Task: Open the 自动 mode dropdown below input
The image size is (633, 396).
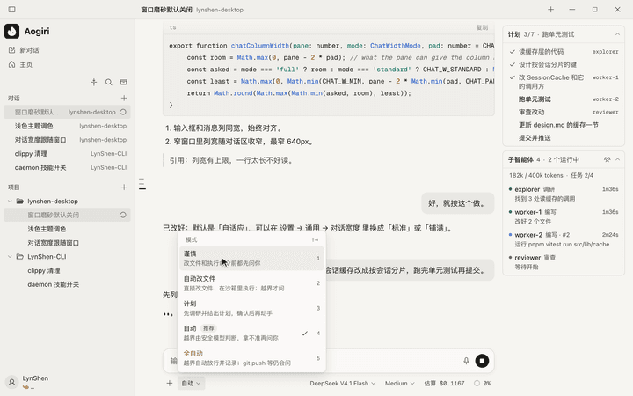Action: [x=191, y=383]
